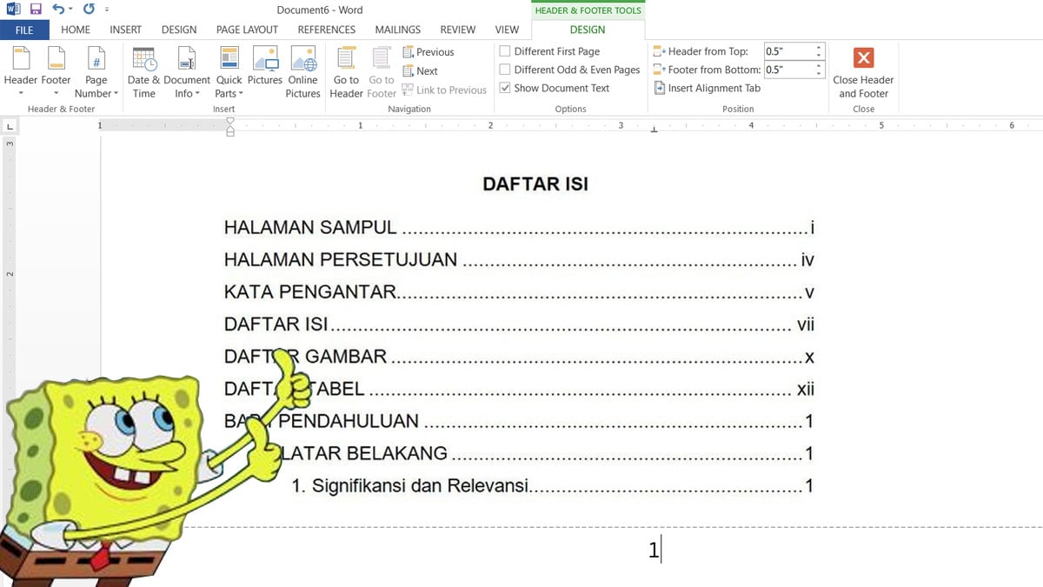Enable Different First Page checkbox
Image resolution: width=1043 pixels, height=587 pixels.
pos(505,51)
